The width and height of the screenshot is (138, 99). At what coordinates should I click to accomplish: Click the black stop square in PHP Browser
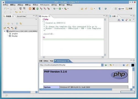click(133, 65)
